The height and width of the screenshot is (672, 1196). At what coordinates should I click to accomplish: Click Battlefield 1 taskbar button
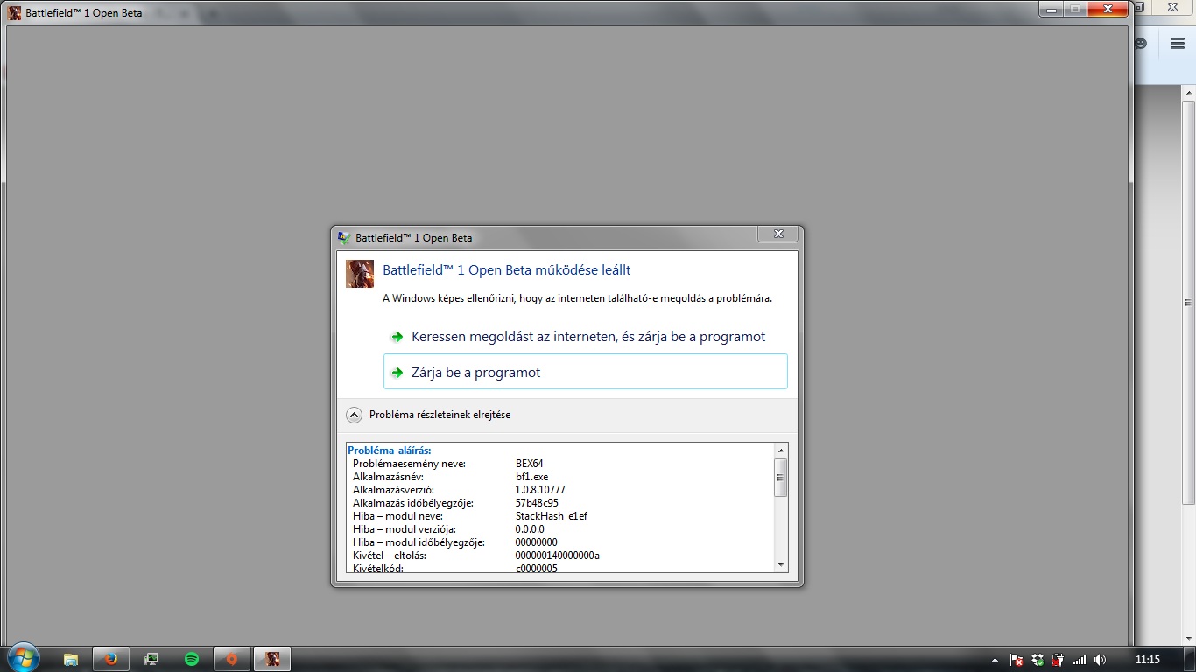272,659
